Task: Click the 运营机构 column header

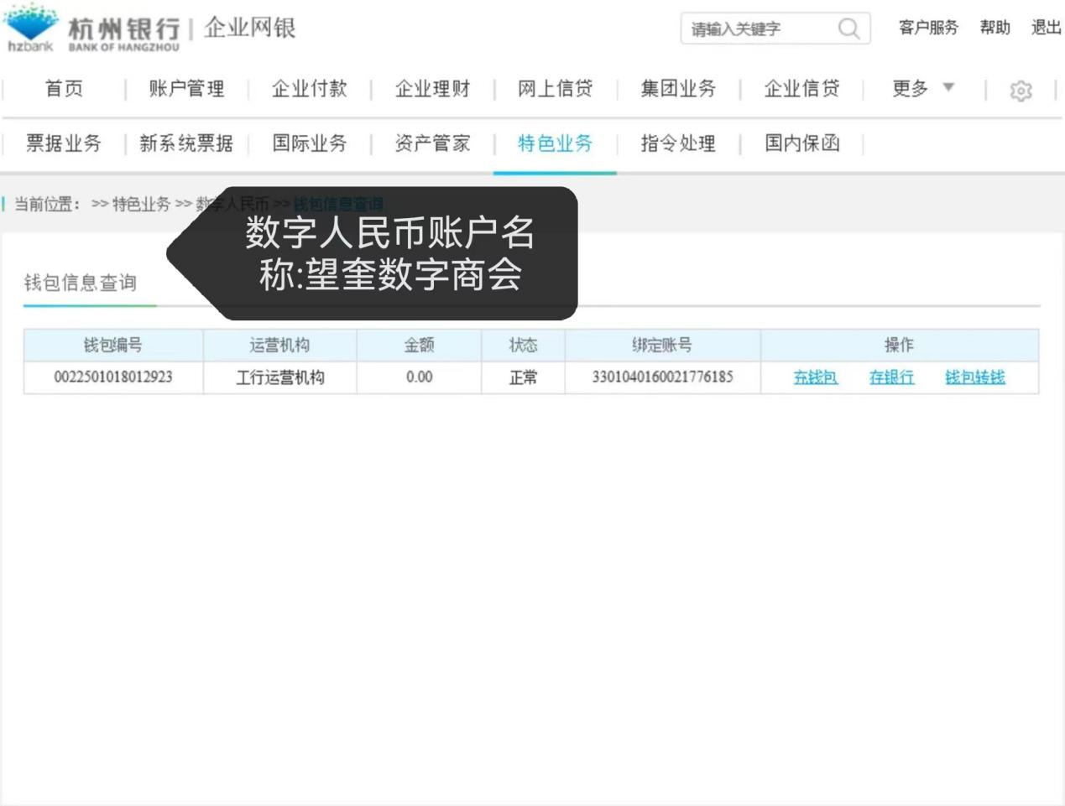Action: coord(279,345)
